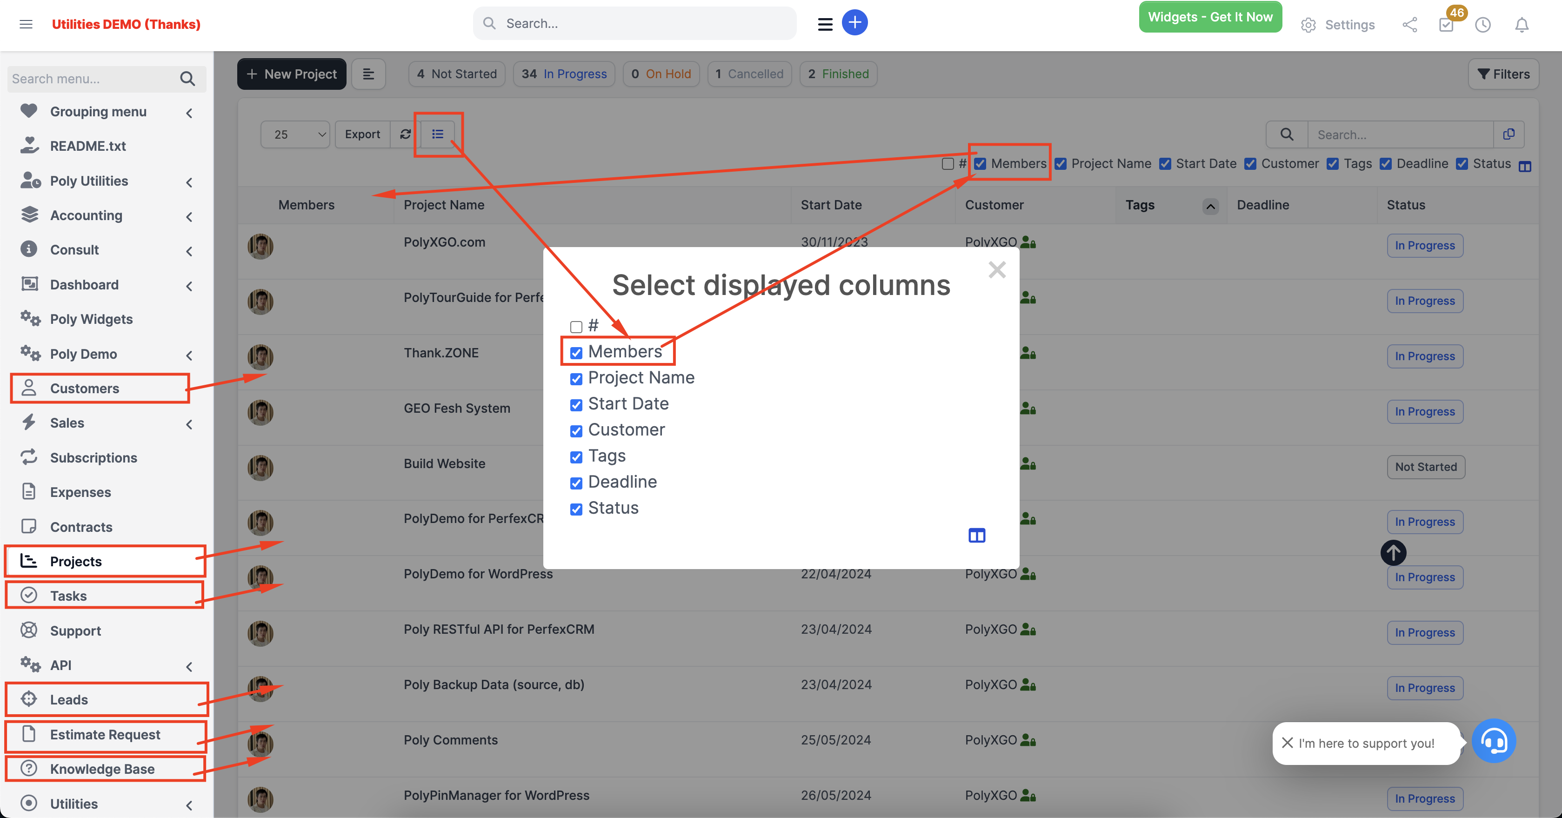Select the 34 In Progress filter tab
The height and width of the screenshot is (818, 1562).
click(x=563, y=74)
